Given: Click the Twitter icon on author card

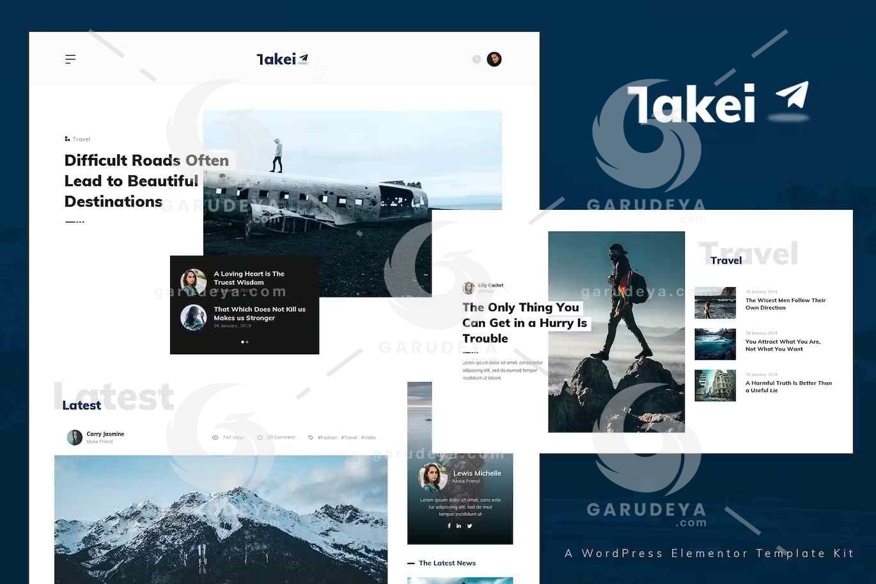Looking at the screenshot, I should coord(469,526).
